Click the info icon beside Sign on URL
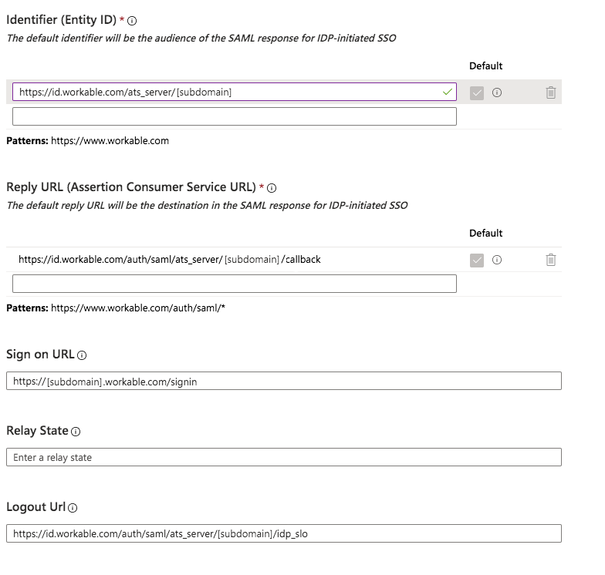This screenshot has width=605, height=575. 82,355
